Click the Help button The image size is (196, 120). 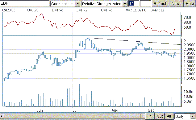(190, 3)
